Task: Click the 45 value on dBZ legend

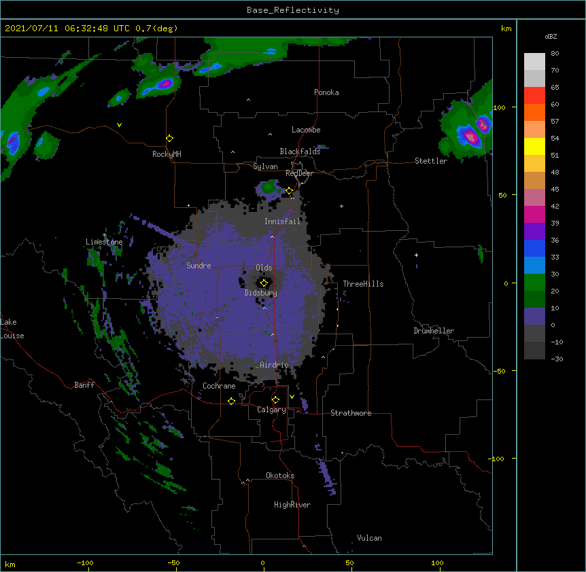Action: pos(555,190)
